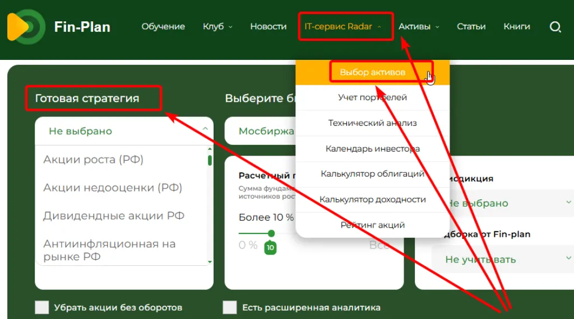The height and width of the screenshot is (319, 574).
Task: Open 'Технический анализ' in the menu
Action: click(x=372, y=123)
